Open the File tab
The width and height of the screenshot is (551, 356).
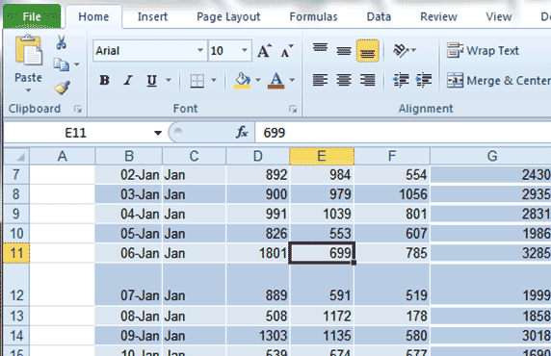[x=32, y=16]
